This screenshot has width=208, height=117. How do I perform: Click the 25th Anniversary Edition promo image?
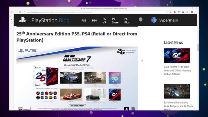[77, 78]
